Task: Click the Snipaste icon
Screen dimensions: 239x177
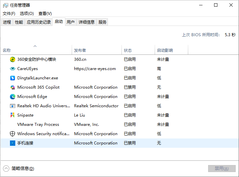Action: (13, 115)
